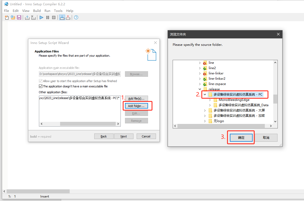
Task: Click the folder icon of MonoBleedingEdge
Action: (x=215, y=100)
